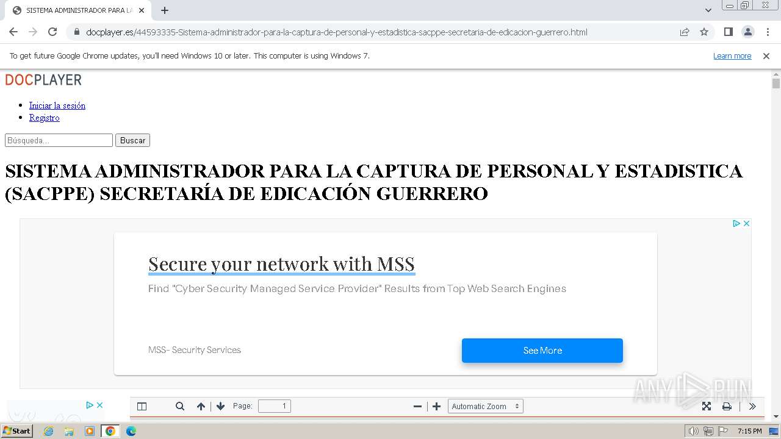Click the vertical scrollbar thumb
781x439 pixels.
776,83
